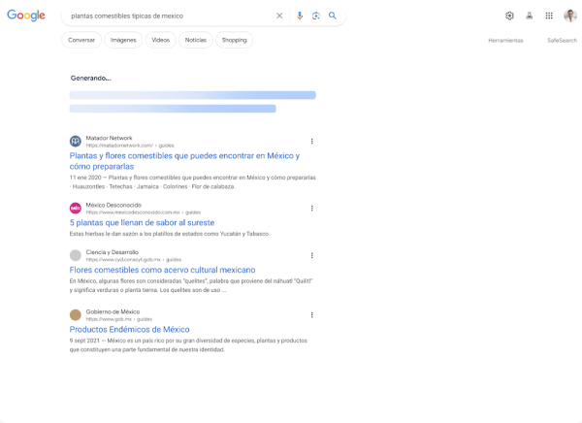Expand options for Ciencia y Desarrollo result
The image size is (582, 423).
click(311, 255)
